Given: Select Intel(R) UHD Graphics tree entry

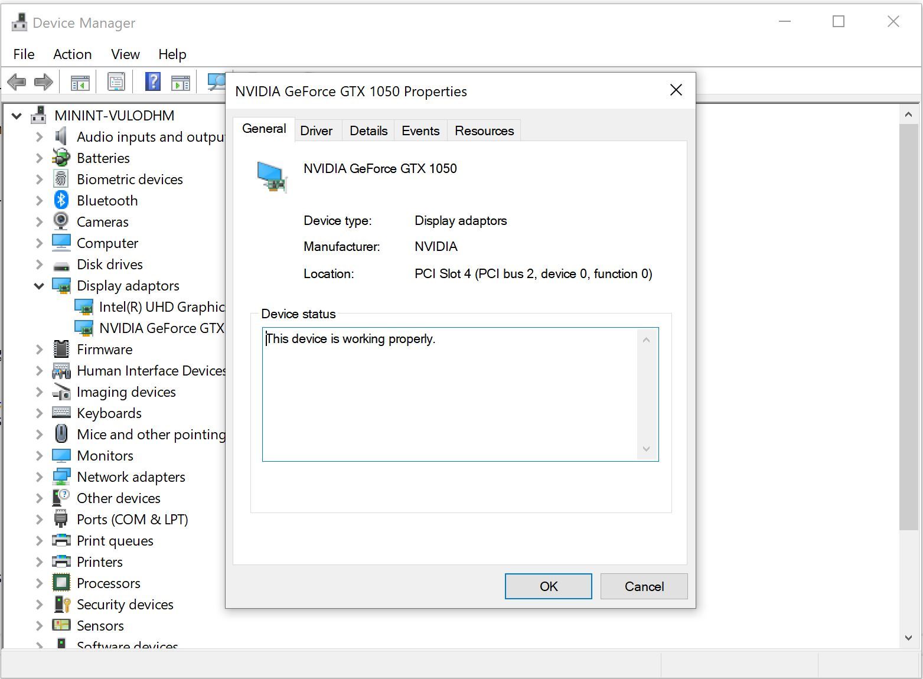Looking at the screenshot, I should click(x=162, y=307).
